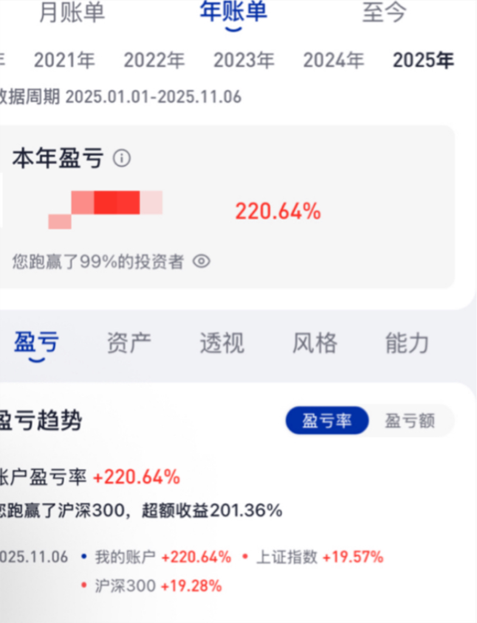Open the 至今 tab

383,13
